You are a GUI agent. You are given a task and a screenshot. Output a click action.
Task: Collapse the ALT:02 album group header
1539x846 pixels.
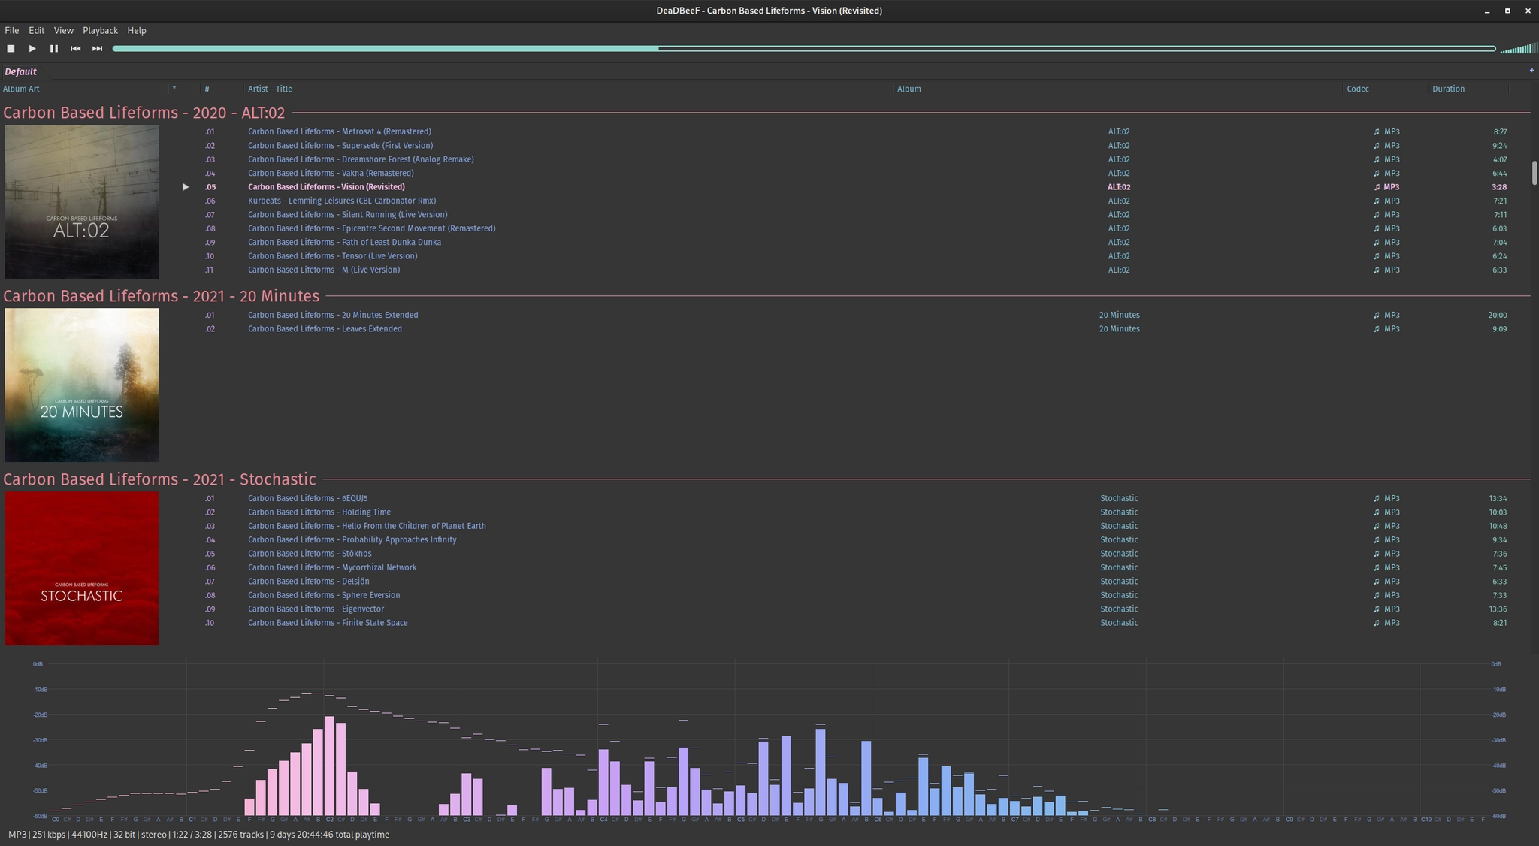tap(144, 113)
